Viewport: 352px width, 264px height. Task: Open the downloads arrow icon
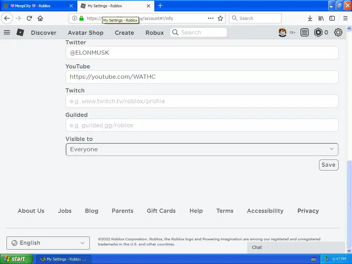[x=310, y=18]
